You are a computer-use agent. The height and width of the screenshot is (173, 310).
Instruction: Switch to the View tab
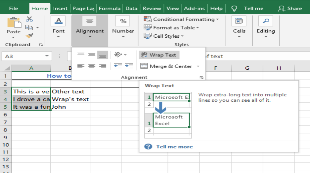click(173, 9)
